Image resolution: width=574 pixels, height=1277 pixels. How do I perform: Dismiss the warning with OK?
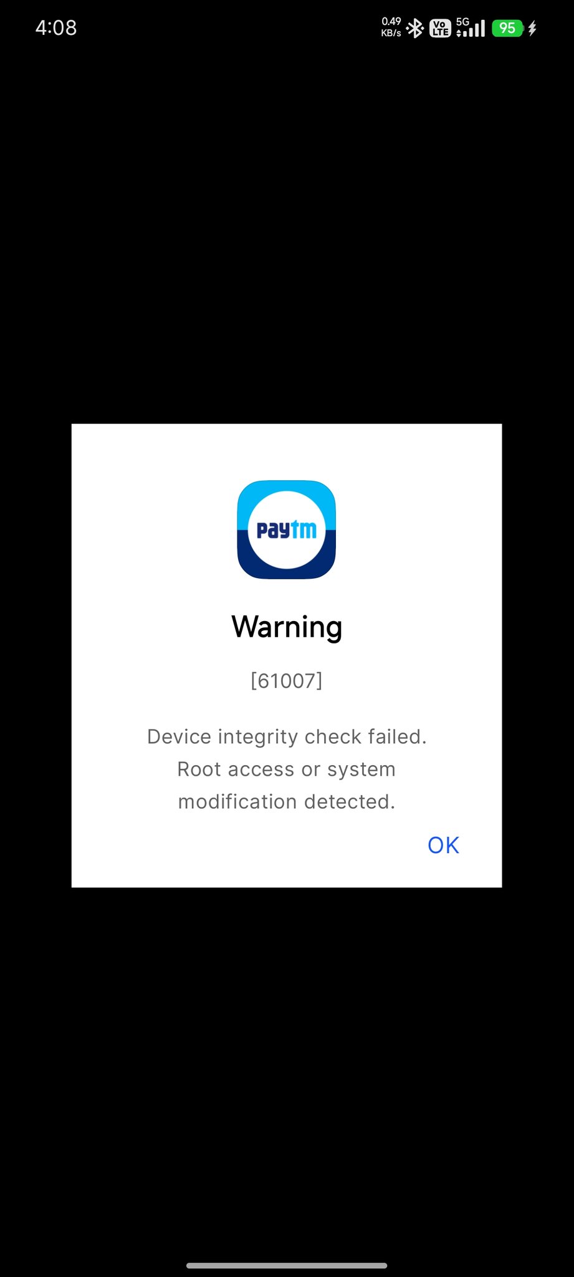point(443,845)
